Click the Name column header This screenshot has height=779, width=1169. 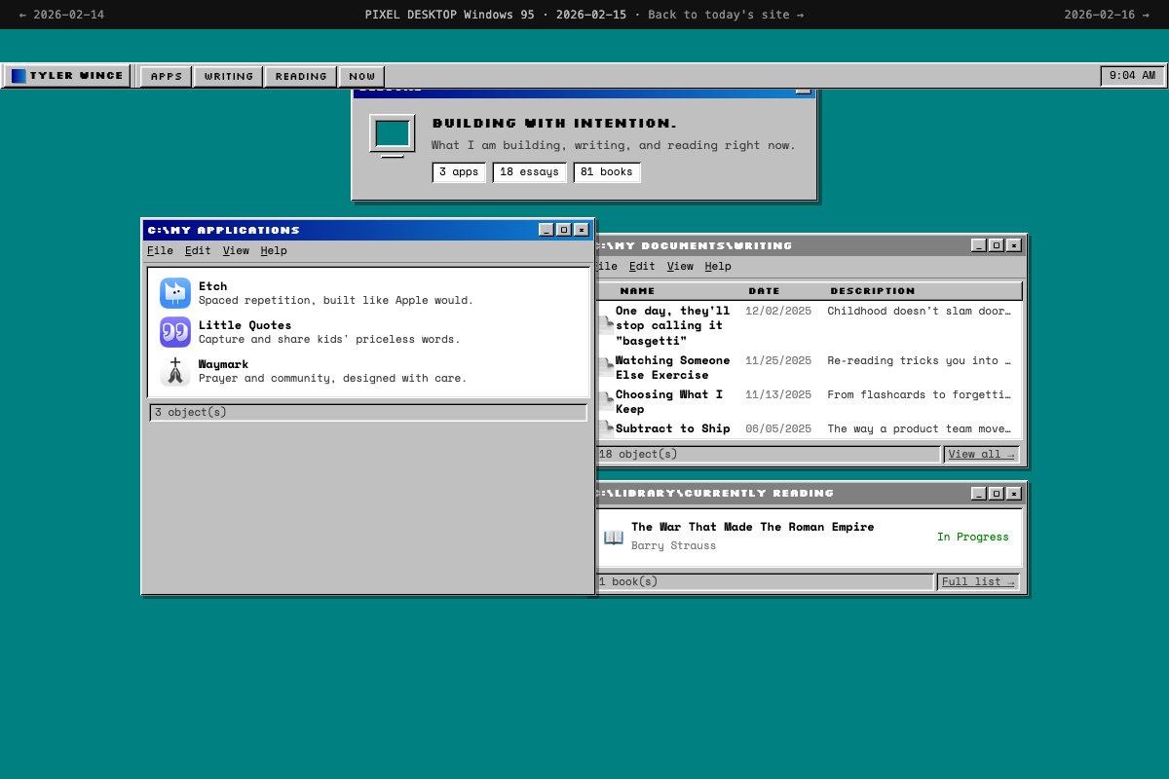click(x=637, y=291)
